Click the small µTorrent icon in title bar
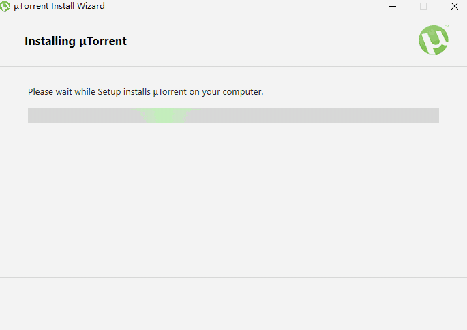 click(5, 6)
